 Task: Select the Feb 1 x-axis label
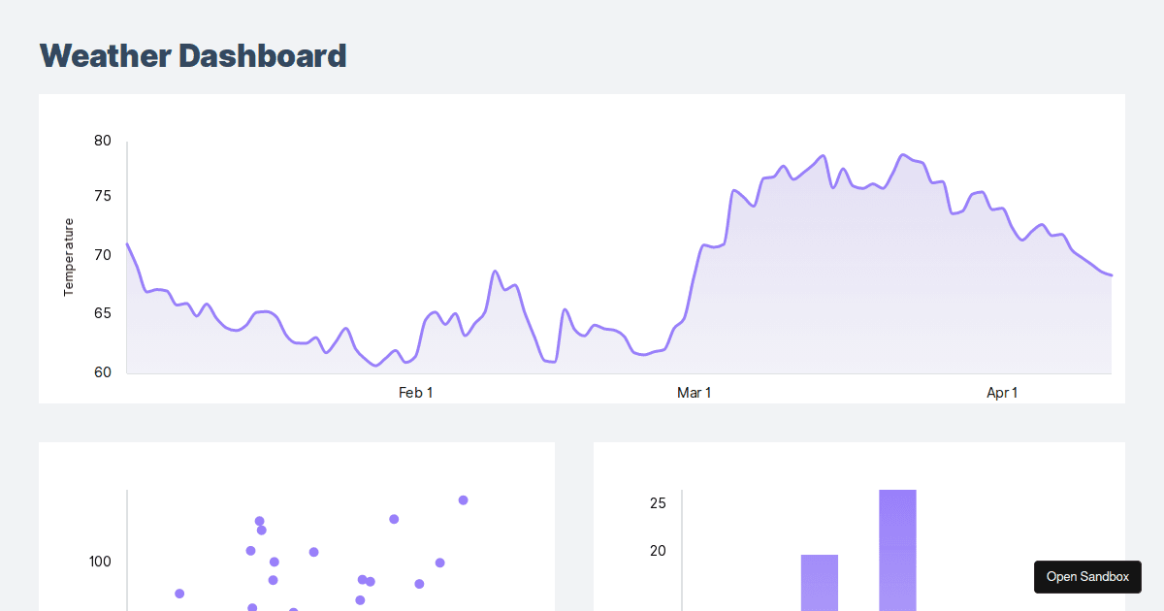[415, 393]
